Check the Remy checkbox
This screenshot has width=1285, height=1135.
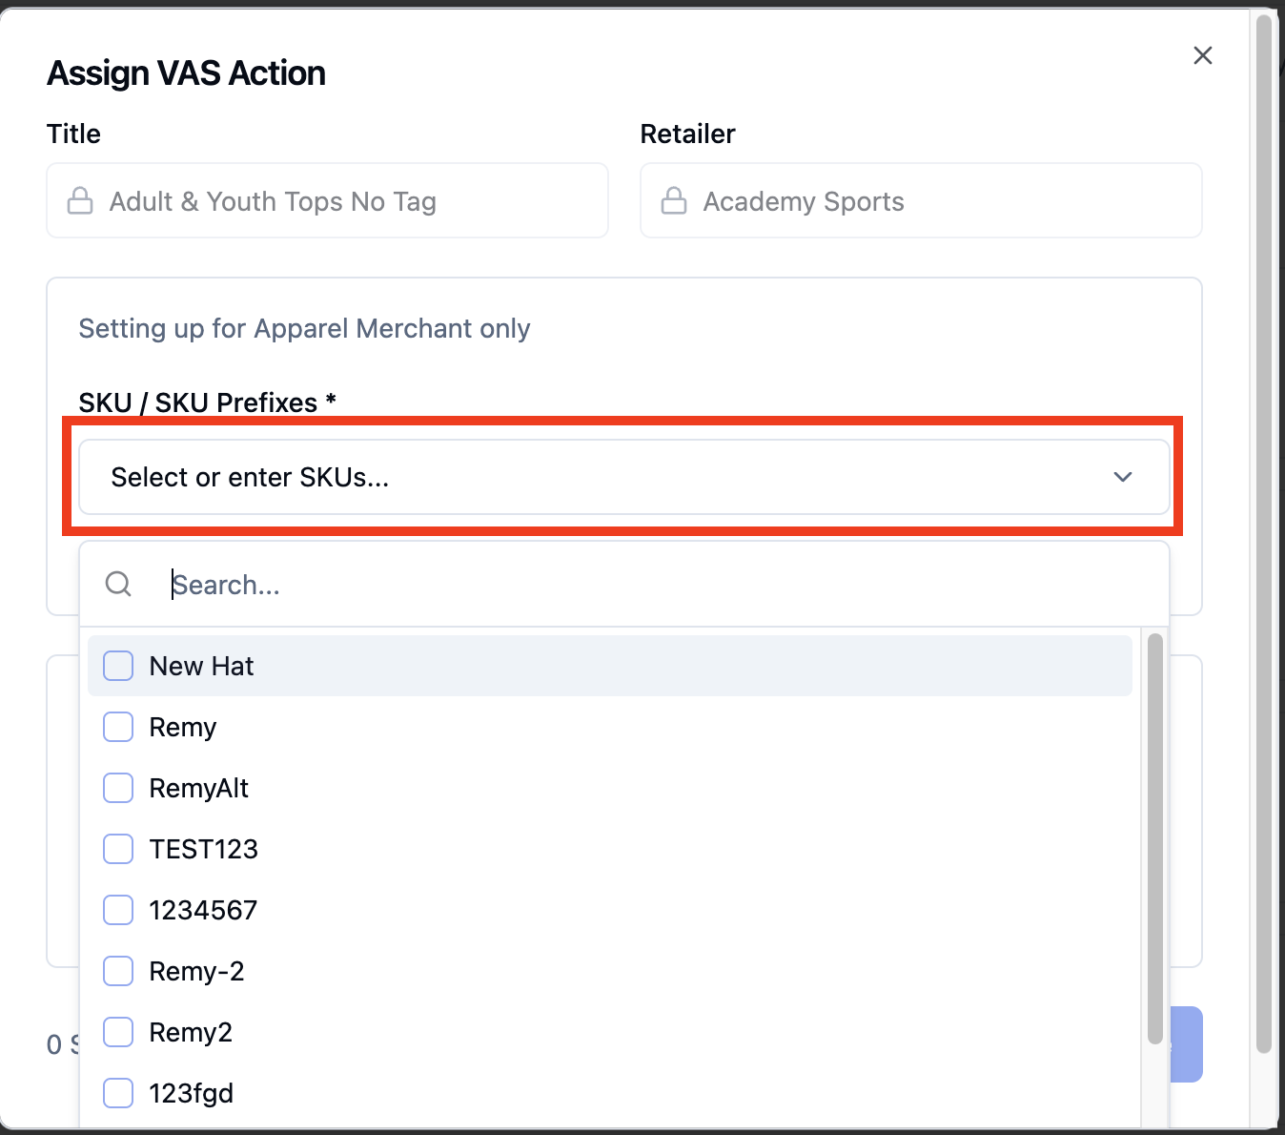118,727
